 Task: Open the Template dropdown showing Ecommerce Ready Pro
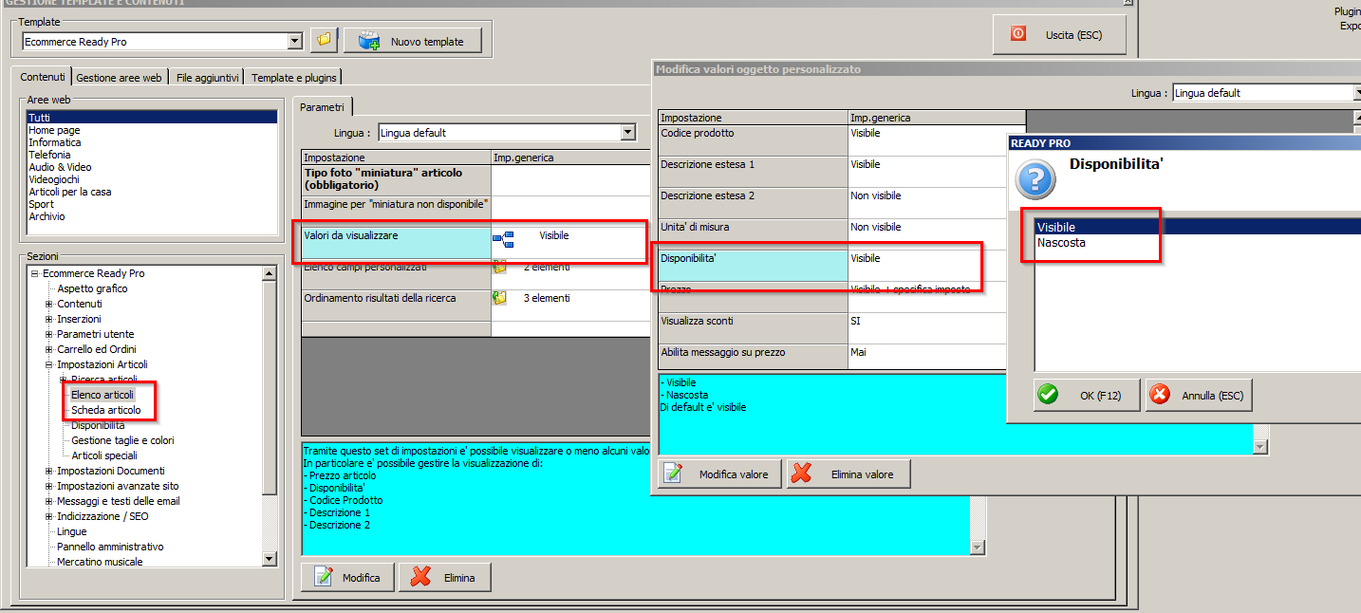click(x=294, y=41)
